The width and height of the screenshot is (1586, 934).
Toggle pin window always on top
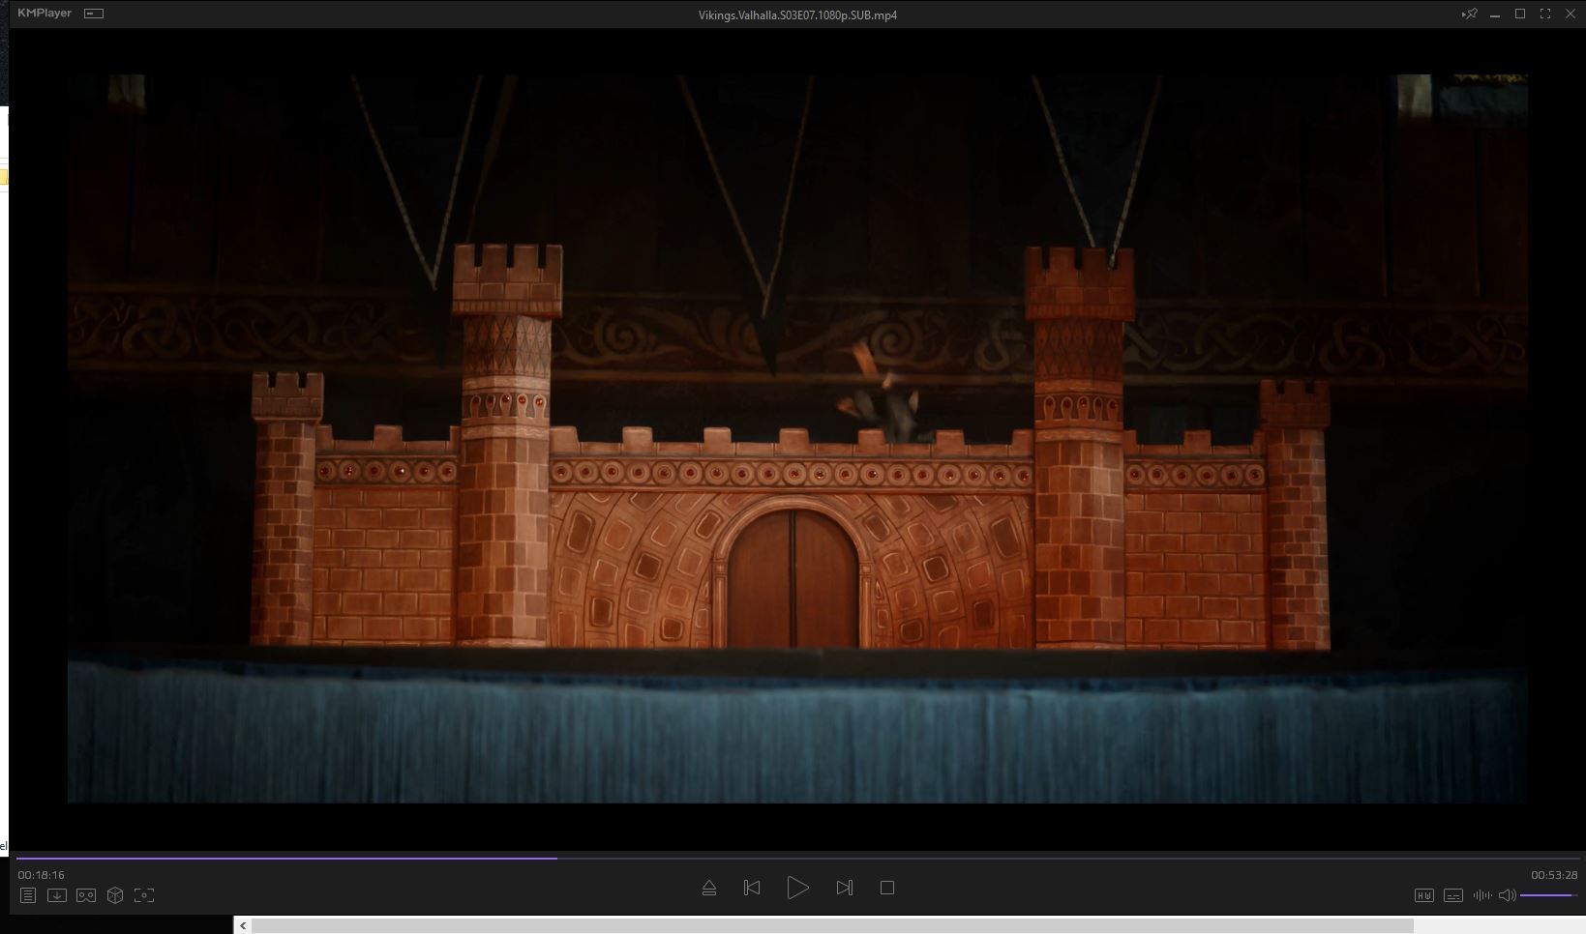1470,14
